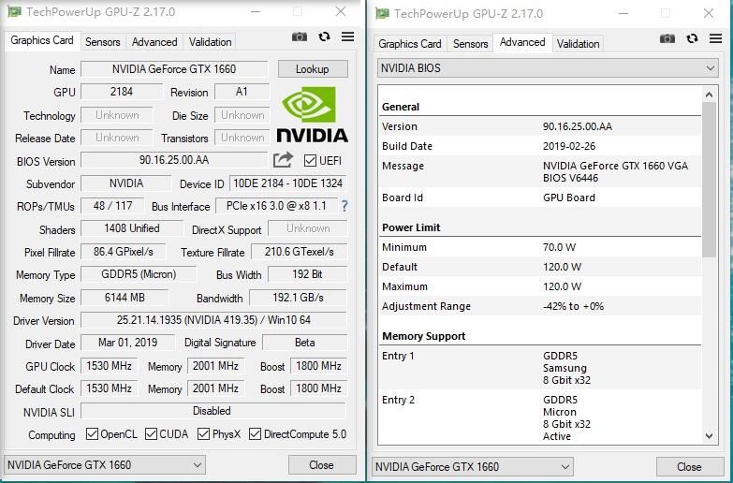Open the Validation tab in the left window
Screen dimensions: 733x483
coord(210,42)
